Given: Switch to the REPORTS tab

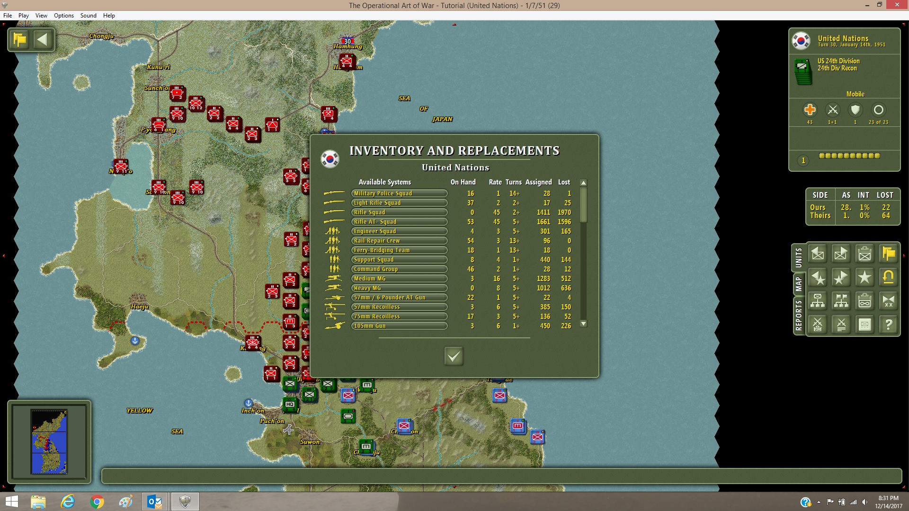Looking at the screenshot, I should [x=799, y=316].
